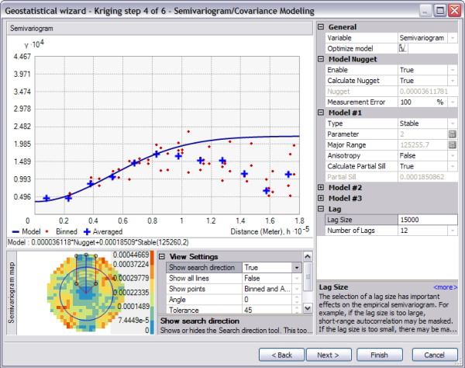Viewport: 465px width, 368px height.
Task: Open calculator icon for Parameter value
Action: tap(453, 134)
